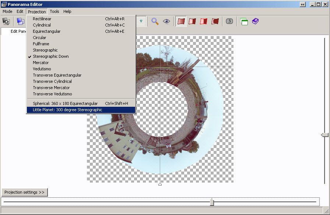Select the second red projection shape icon
This screenshot has width=330, height=215.
(x=192, y=21)
